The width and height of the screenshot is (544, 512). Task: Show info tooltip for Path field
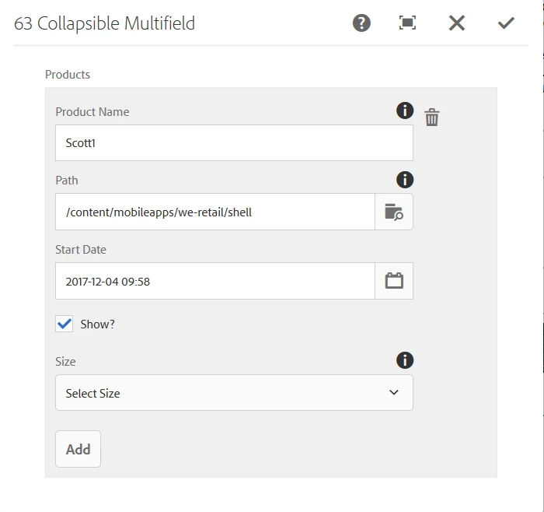pos(405,180)
